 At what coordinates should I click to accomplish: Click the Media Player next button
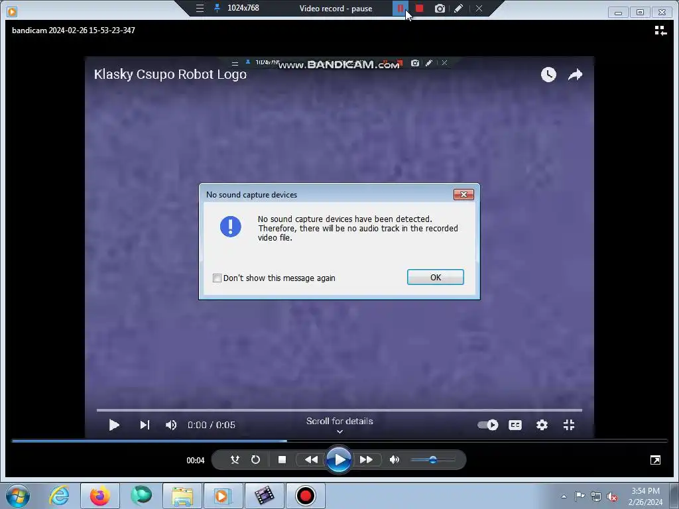pyautogui.click(x=366, y=460)
